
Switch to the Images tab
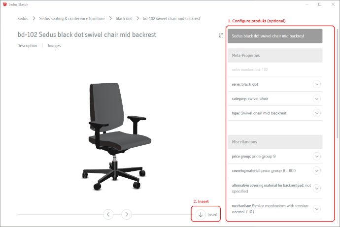(x=54, y=46)
